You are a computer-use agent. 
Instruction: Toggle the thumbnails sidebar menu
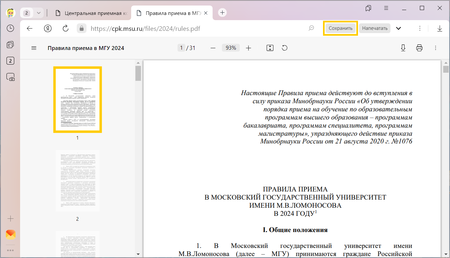[x=34, y=48]
